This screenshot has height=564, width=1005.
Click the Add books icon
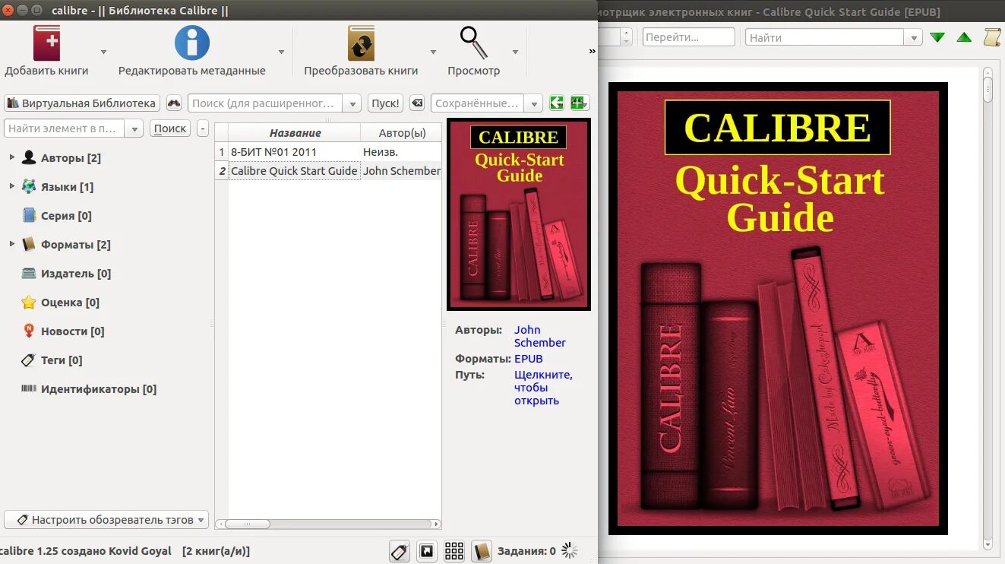point(46,43)
